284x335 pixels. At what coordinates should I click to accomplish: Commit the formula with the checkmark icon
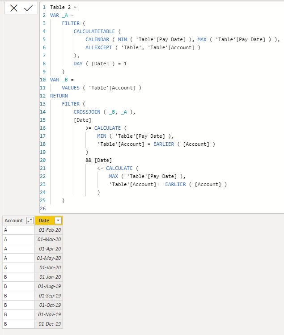[x=28, y=8]
